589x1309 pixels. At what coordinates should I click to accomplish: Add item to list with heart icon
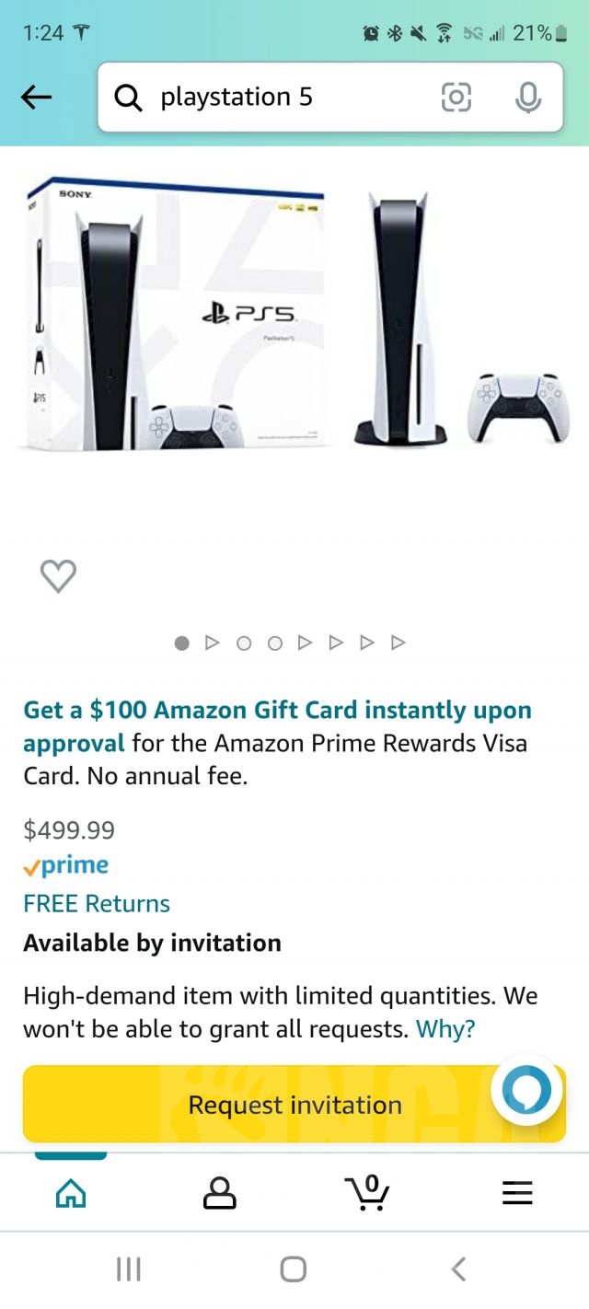click(58, 576)
